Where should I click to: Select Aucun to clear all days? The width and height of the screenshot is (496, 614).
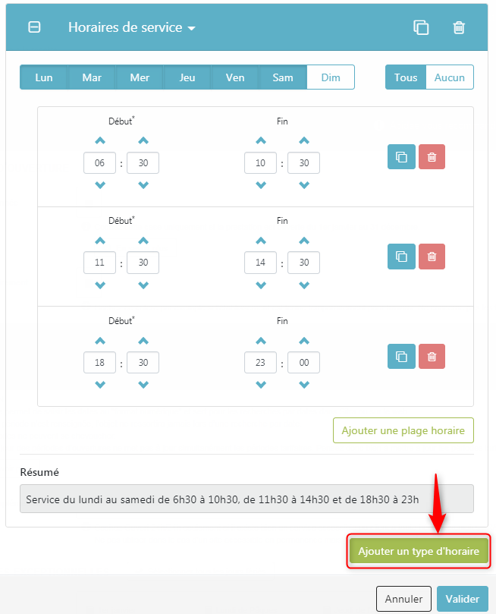click(450, 77)
